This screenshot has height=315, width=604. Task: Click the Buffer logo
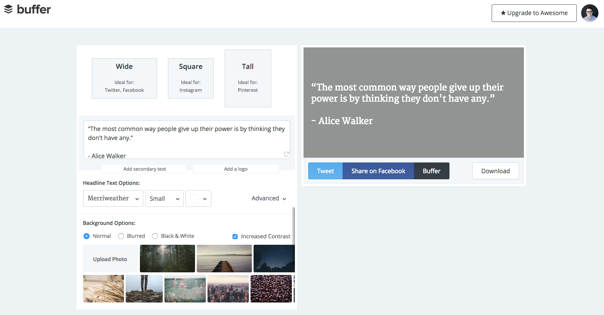(x=28, y=9)
